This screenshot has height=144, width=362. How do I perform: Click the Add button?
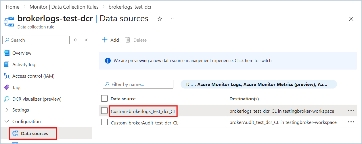click(x=110, y=40)
